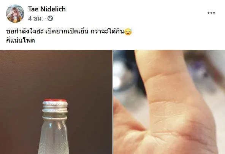The height and width of the screenshot is (154, 225).
Task: Open the three-dot post options menu
Action: click(211, 13)
